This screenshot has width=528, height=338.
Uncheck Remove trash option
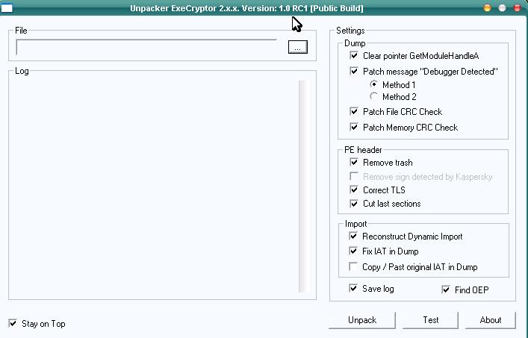(354, 163)
